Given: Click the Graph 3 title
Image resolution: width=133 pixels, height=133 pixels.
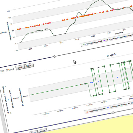Looking at the screenshot, I should 111,55.
